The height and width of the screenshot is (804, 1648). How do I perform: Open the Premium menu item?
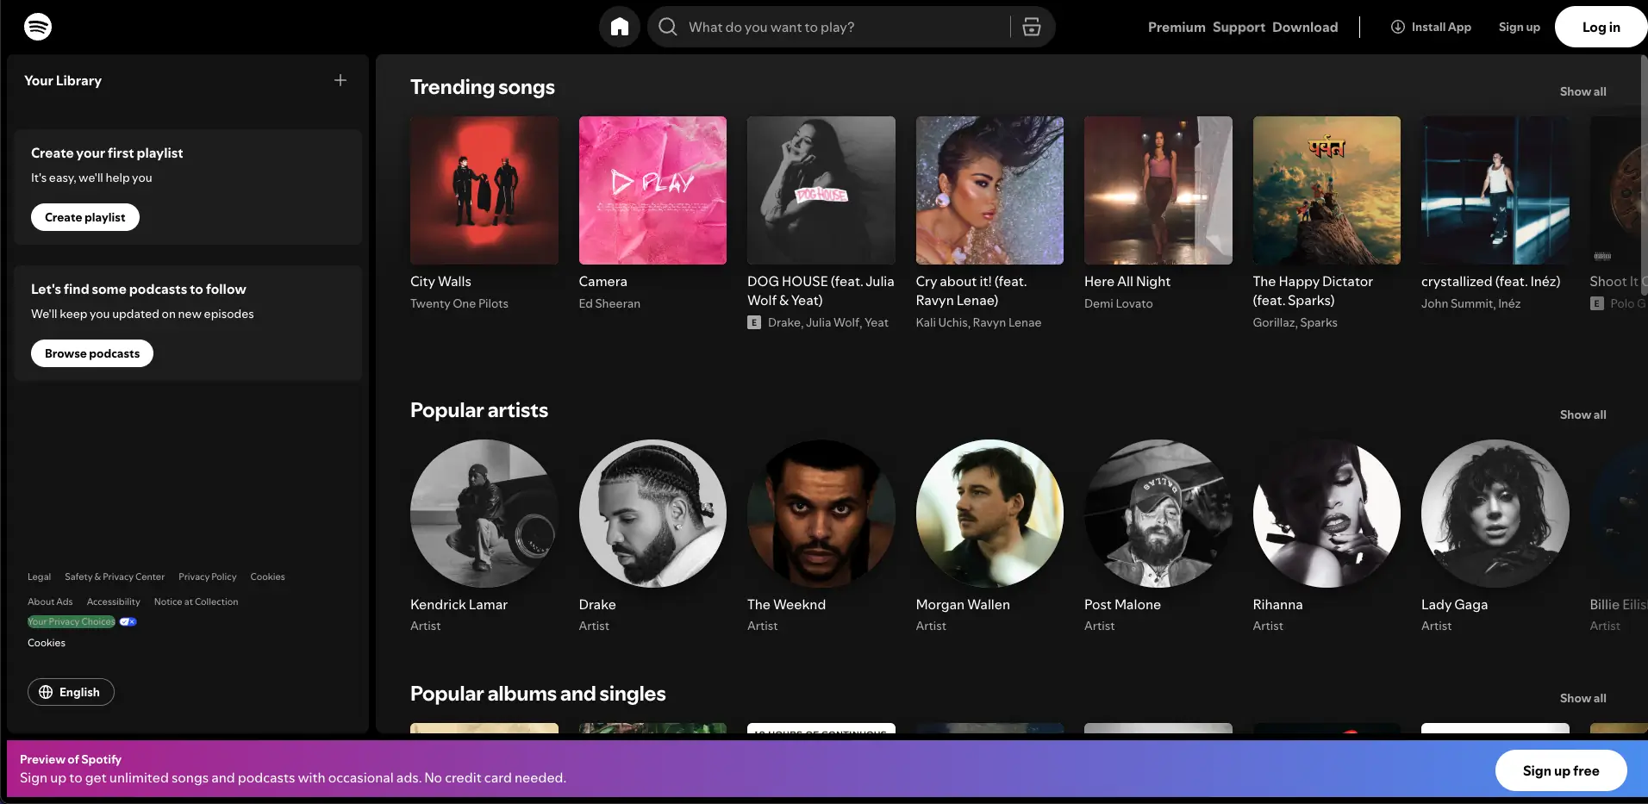pos(1176,27)
